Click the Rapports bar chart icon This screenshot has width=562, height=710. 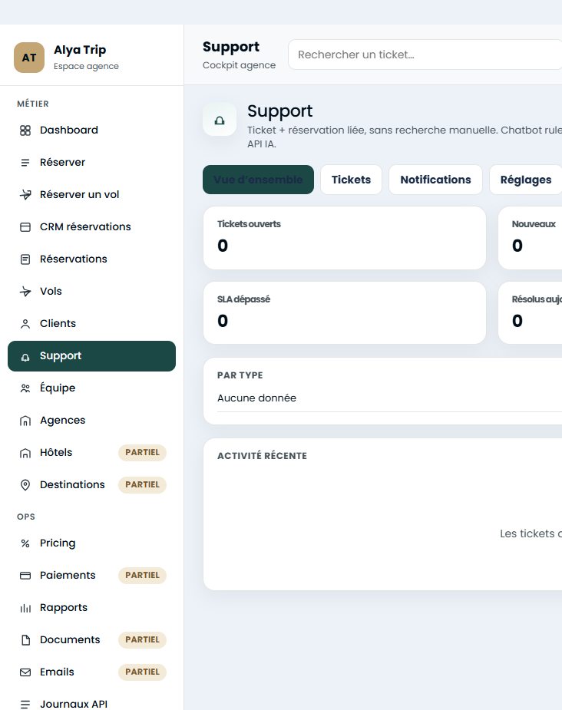[25, 608]
